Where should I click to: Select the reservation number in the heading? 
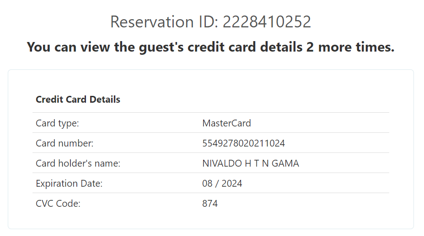point(267,22)
